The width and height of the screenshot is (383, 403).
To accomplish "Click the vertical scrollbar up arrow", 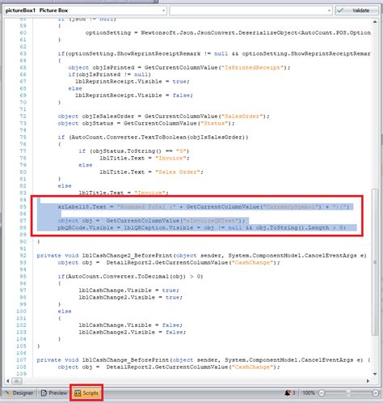I will point(375,22).
